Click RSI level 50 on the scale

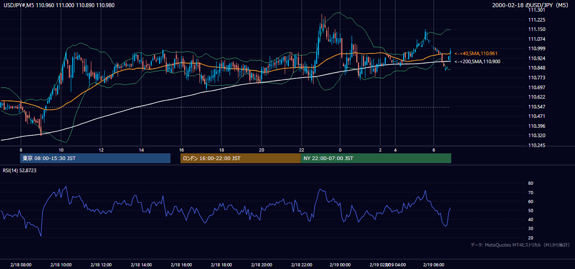coord(530,210)
